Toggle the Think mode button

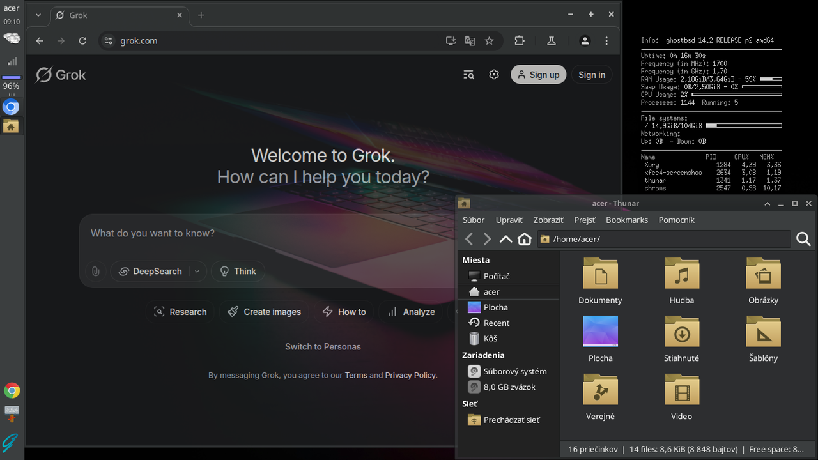[x=238, y=271]
